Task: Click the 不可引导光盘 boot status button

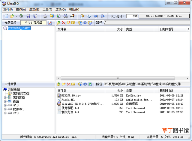Action: click(x=33, y=22)
